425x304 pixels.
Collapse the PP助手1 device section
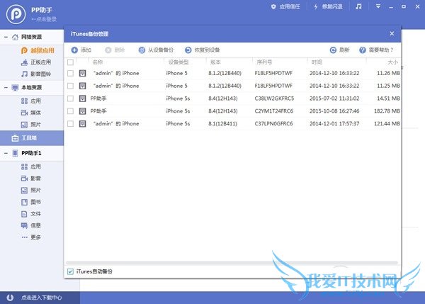pyautogui.click(x=6, y=153)
